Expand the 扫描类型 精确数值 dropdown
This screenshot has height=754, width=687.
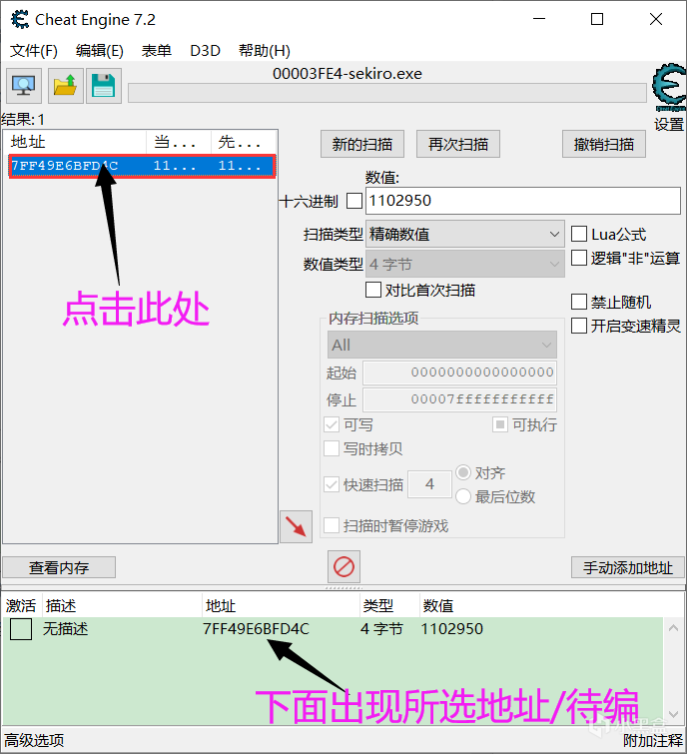(x=464, y=235)
